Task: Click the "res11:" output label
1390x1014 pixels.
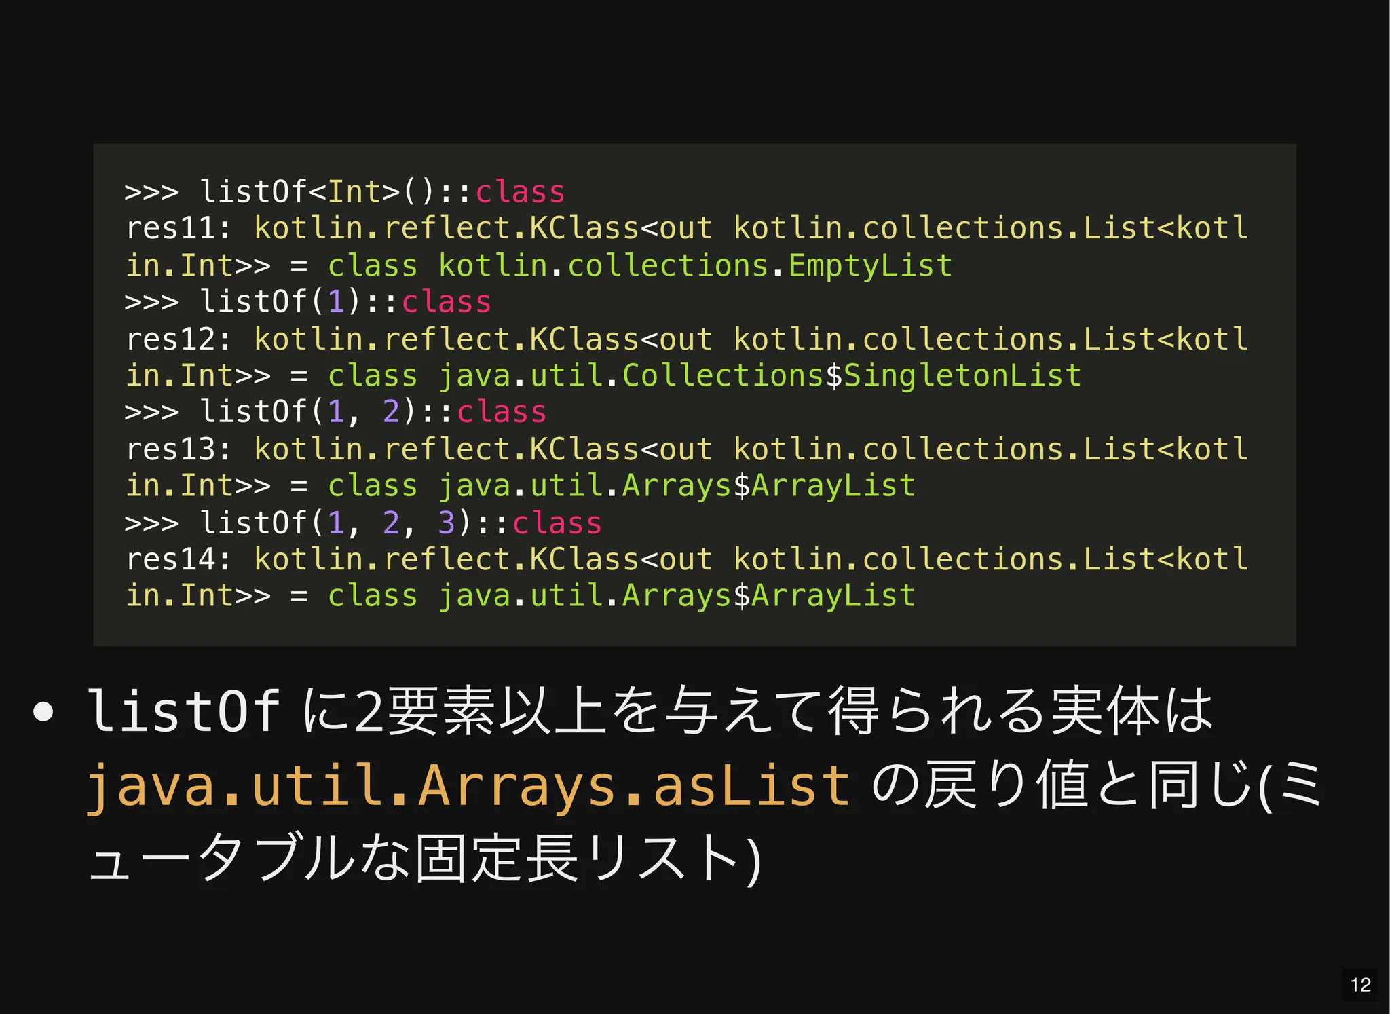Action: [x=179, y=228]
